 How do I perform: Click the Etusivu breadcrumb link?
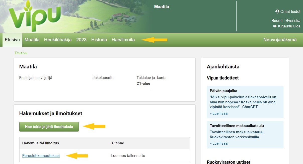tap(21, 53)
